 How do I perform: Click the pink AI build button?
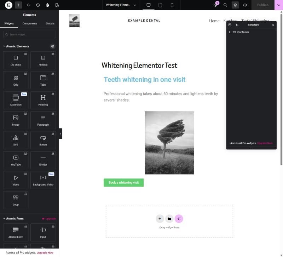(179, 219)
